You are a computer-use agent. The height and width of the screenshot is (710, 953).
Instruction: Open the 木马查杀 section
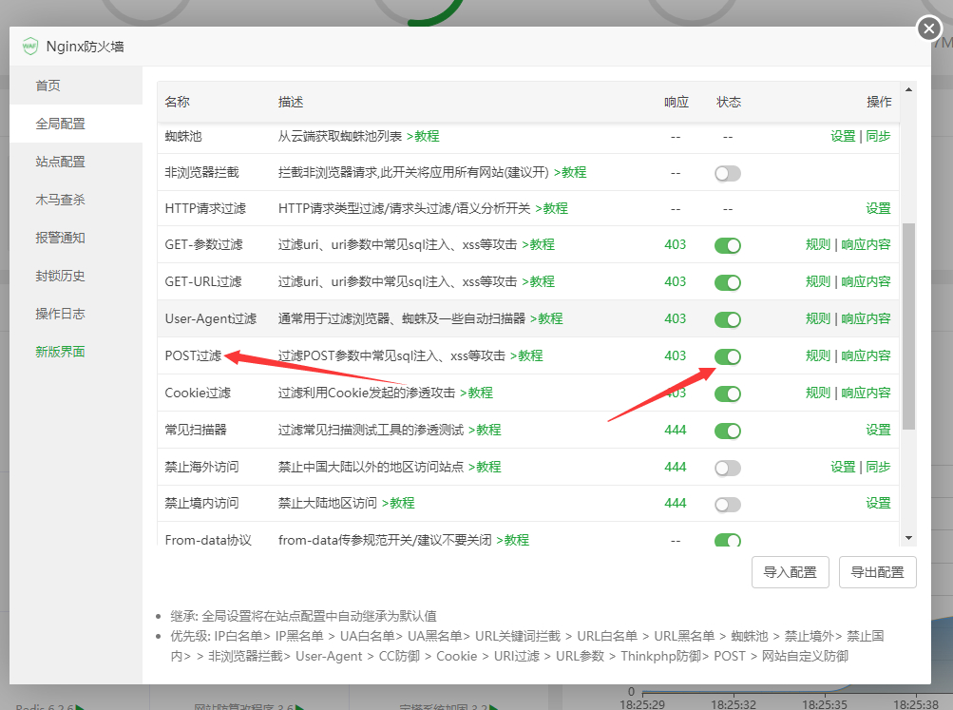pos(63,200)
